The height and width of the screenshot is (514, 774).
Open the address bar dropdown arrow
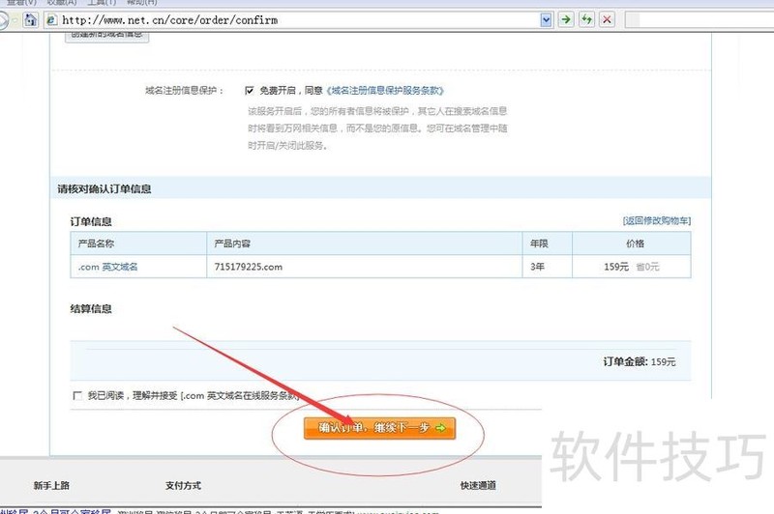[x=546, y=20]
